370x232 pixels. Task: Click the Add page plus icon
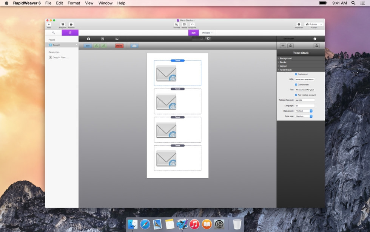49,24
